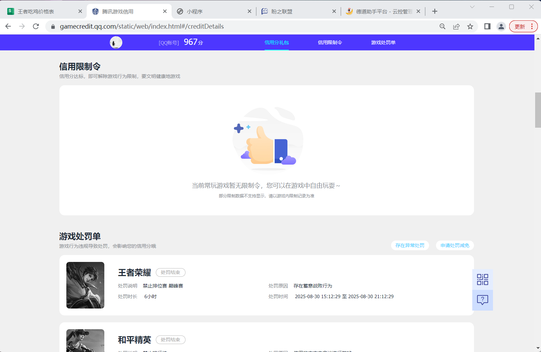Click the browser forward arrow

[22, 26]
